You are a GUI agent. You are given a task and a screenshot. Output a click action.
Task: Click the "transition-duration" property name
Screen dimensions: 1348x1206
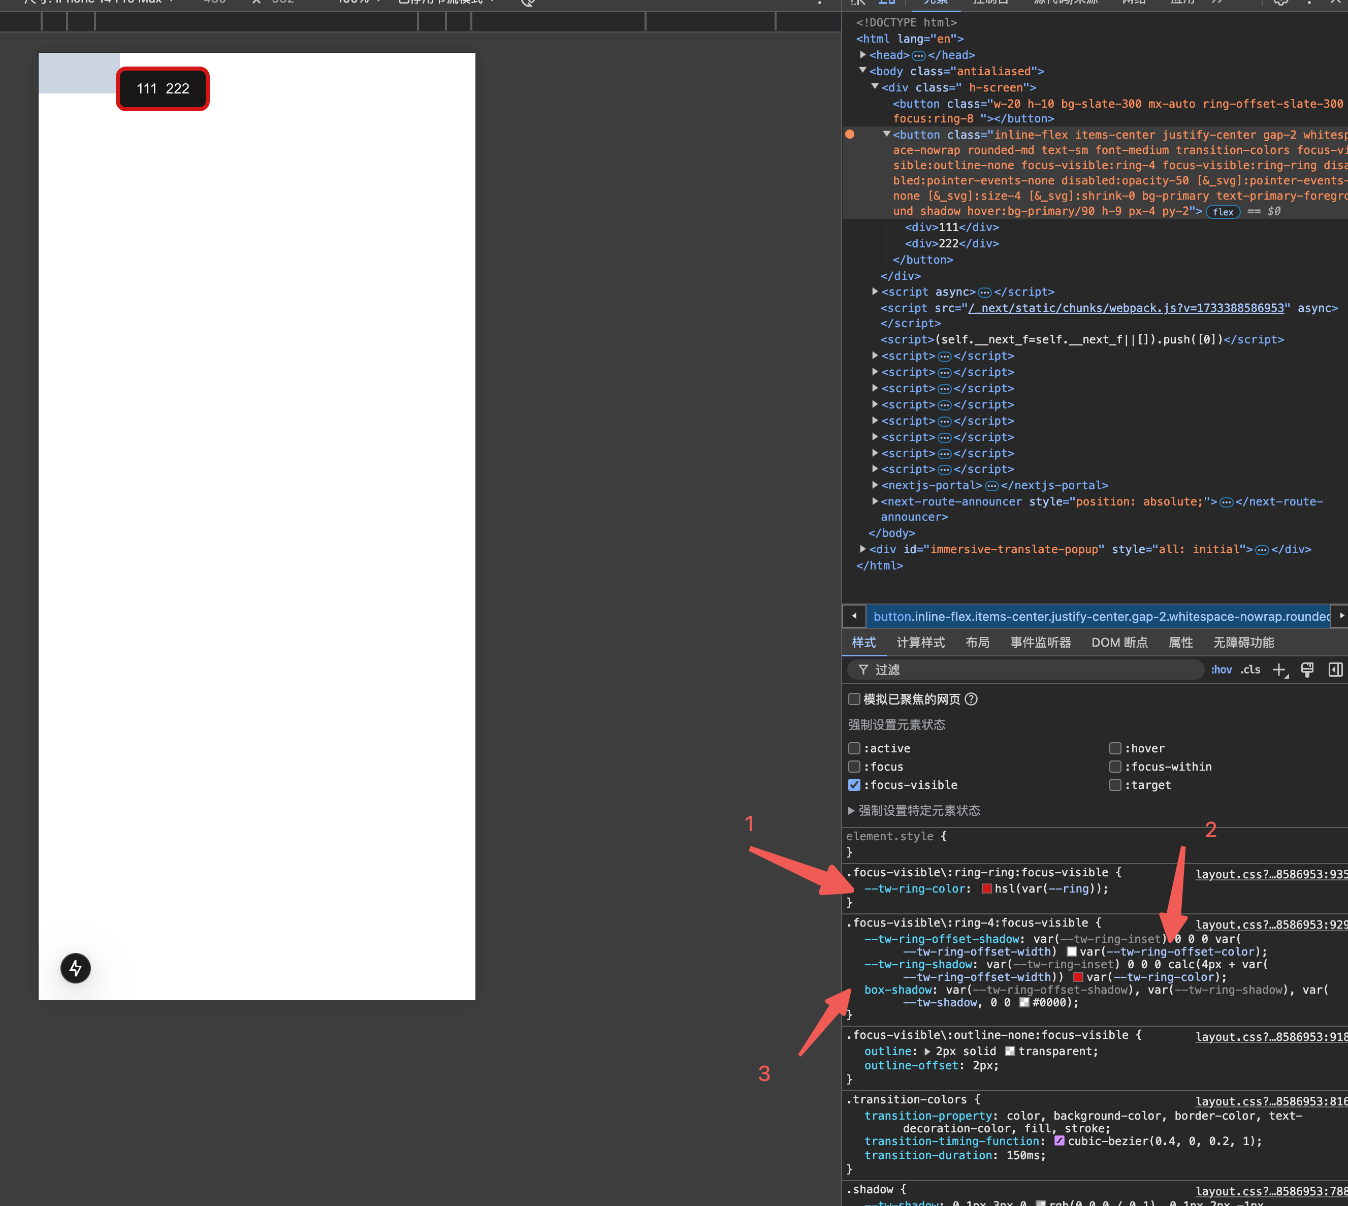point(928,1156)
